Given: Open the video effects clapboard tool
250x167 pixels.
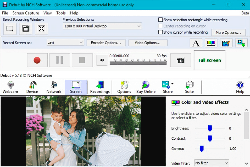Looking at the screenshot, I should click(226, 43).
